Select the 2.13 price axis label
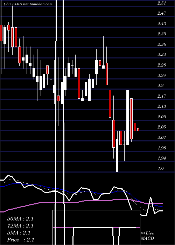Screen dimensions: 175x245 point(161,106)
